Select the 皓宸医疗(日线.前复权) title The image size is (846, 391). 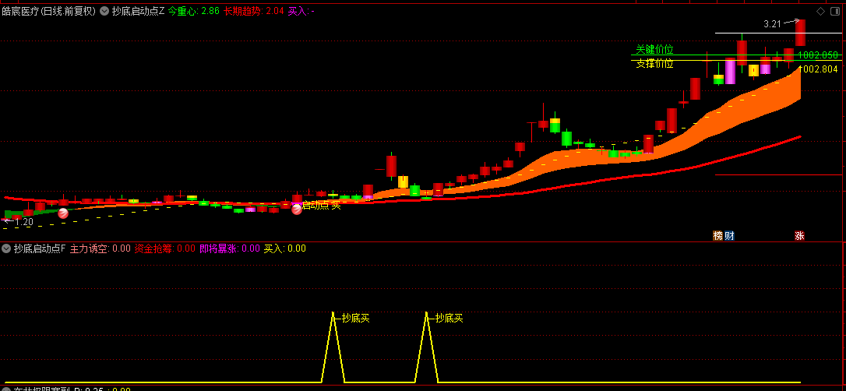tap(49, 11)
